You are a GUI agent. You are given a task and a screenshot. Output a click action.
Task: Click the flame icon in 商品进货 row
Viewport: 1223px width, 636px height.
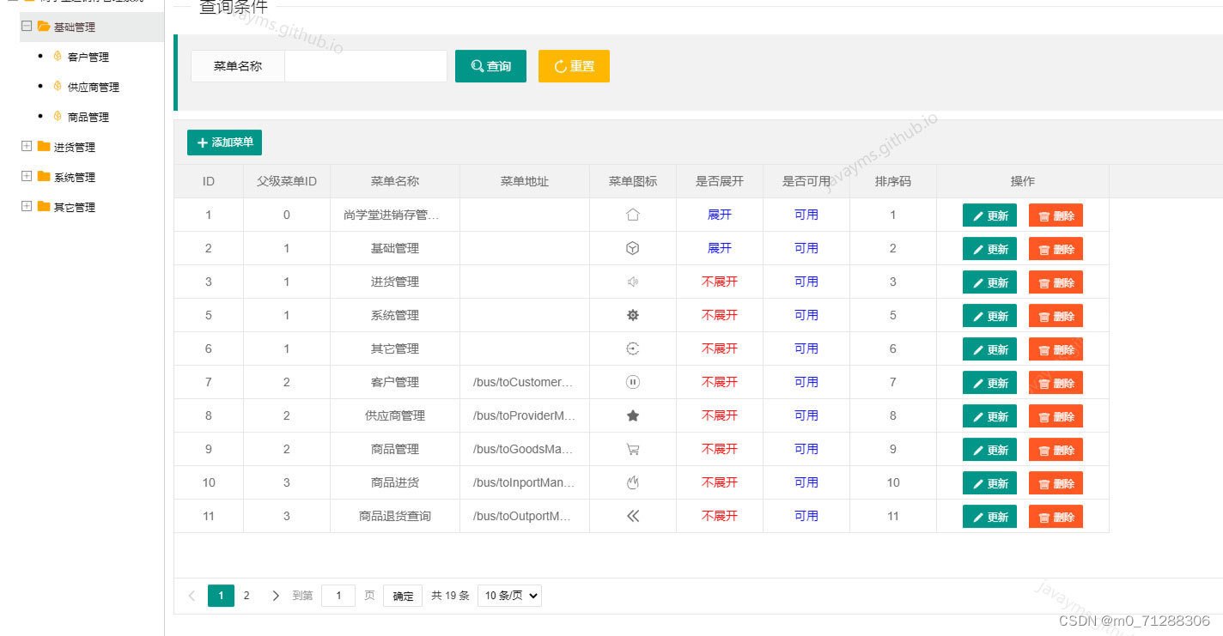point(633,482)
